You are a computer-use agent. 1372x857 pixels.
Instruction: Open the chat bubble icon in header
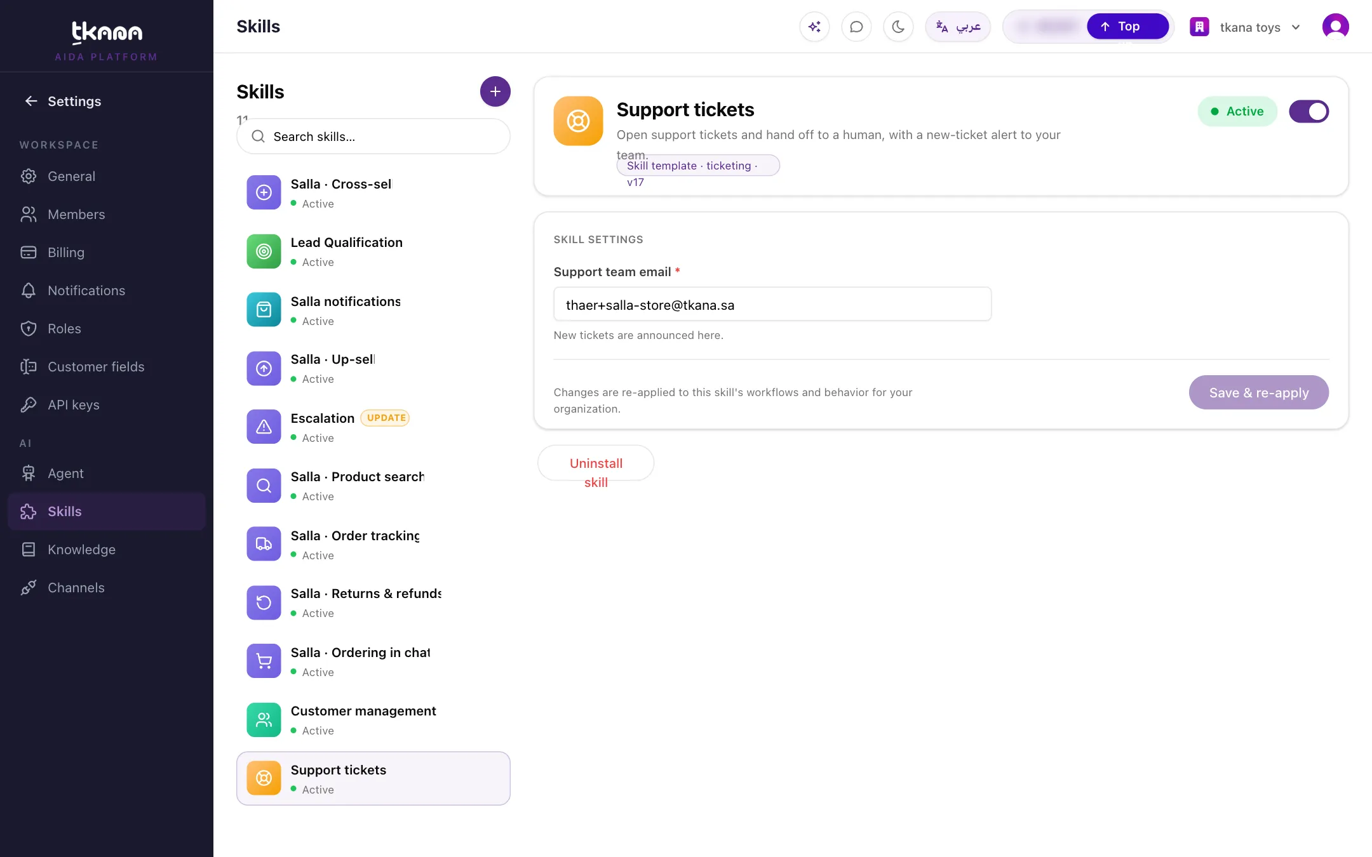(856, 27)
